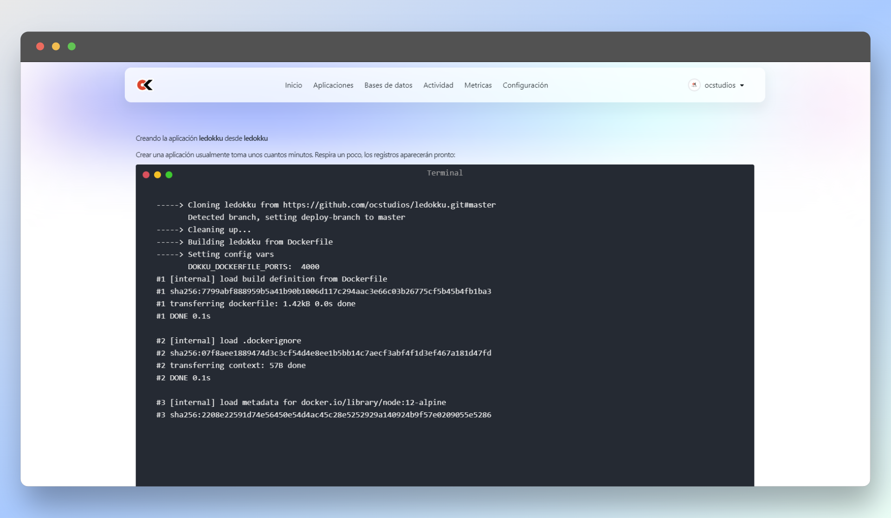The height and width of the screenshot is (518, 891).
Task: Open Bases de datos in navbar
Action: pos(388,85)
